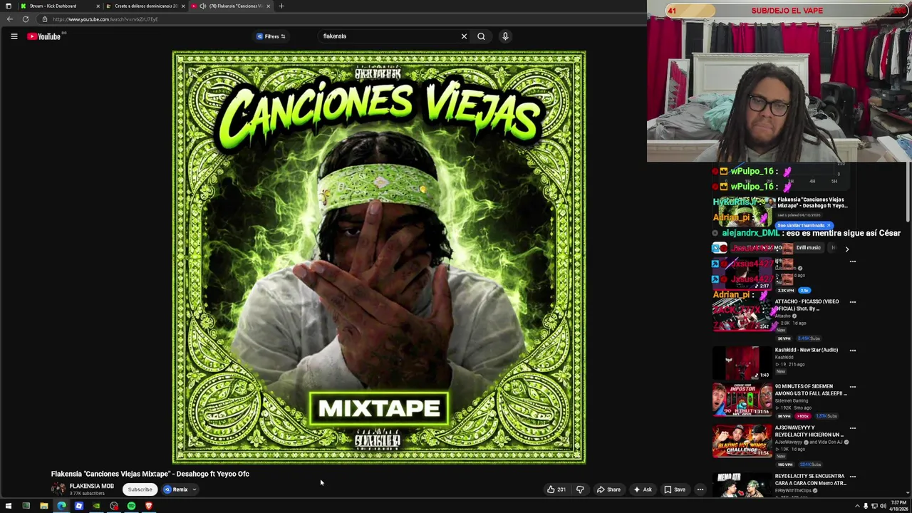The width and height of the screenshot is (912, 513).
Task: Open MEMO ATR video thumbnail
Action: [742, 485]
